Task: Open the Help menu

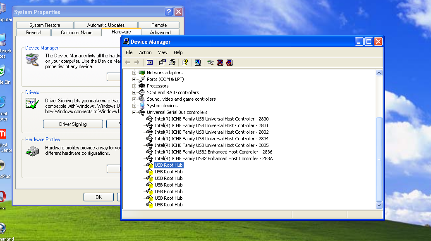Action: click(x=178, y=52)
